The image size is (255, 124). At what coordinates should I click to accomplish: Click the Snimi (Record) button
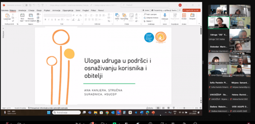[x=146, y=10]
